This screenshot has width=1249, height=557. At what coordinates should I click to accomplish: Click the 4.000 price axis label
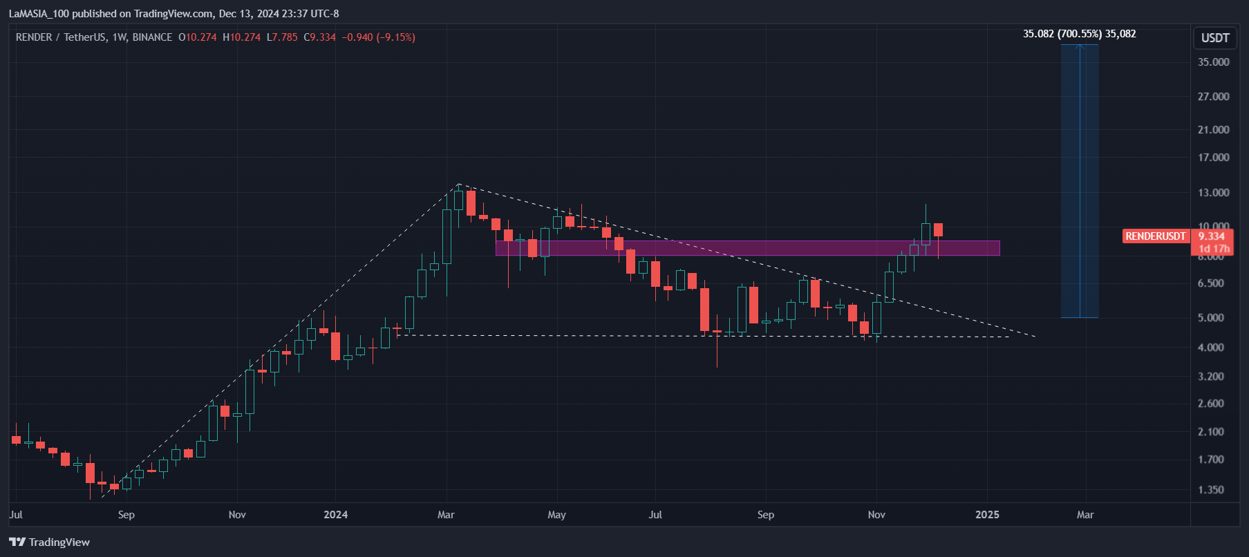click(1210, 348)
